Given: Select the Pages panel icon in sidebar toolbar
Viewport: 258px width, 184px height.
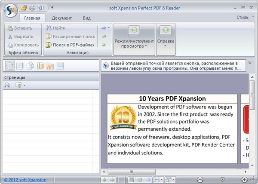Looking at the screenshot, I should [10, 66].
